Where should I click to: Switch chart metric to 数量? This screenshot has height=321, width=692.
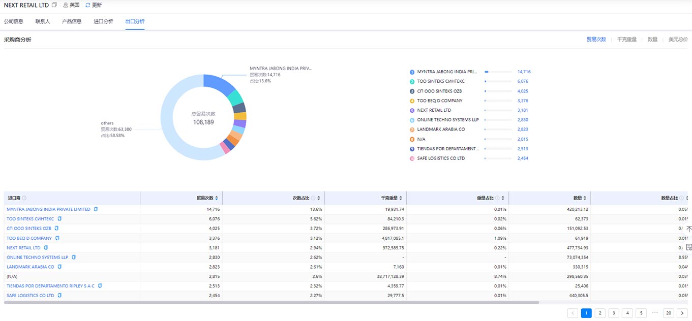click(x=652, y=39)
